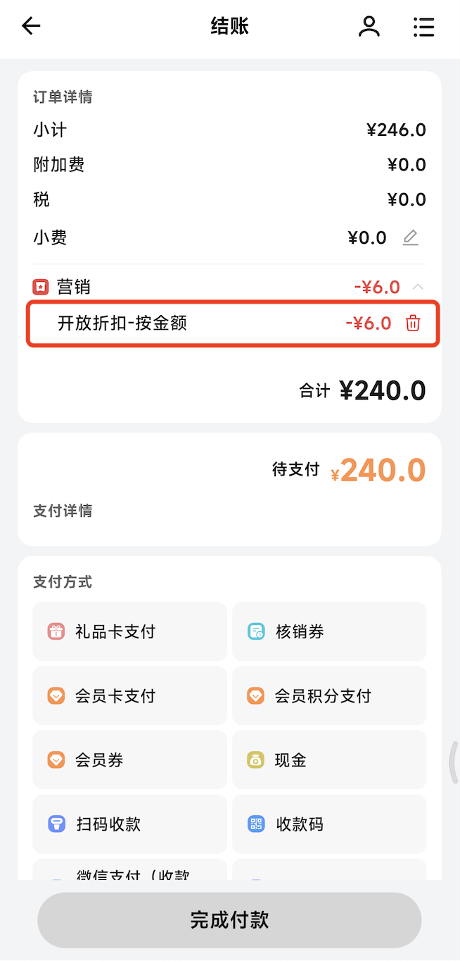Pay with 会员卡支付
460x961 pixels.
click(x=129, y=695)
